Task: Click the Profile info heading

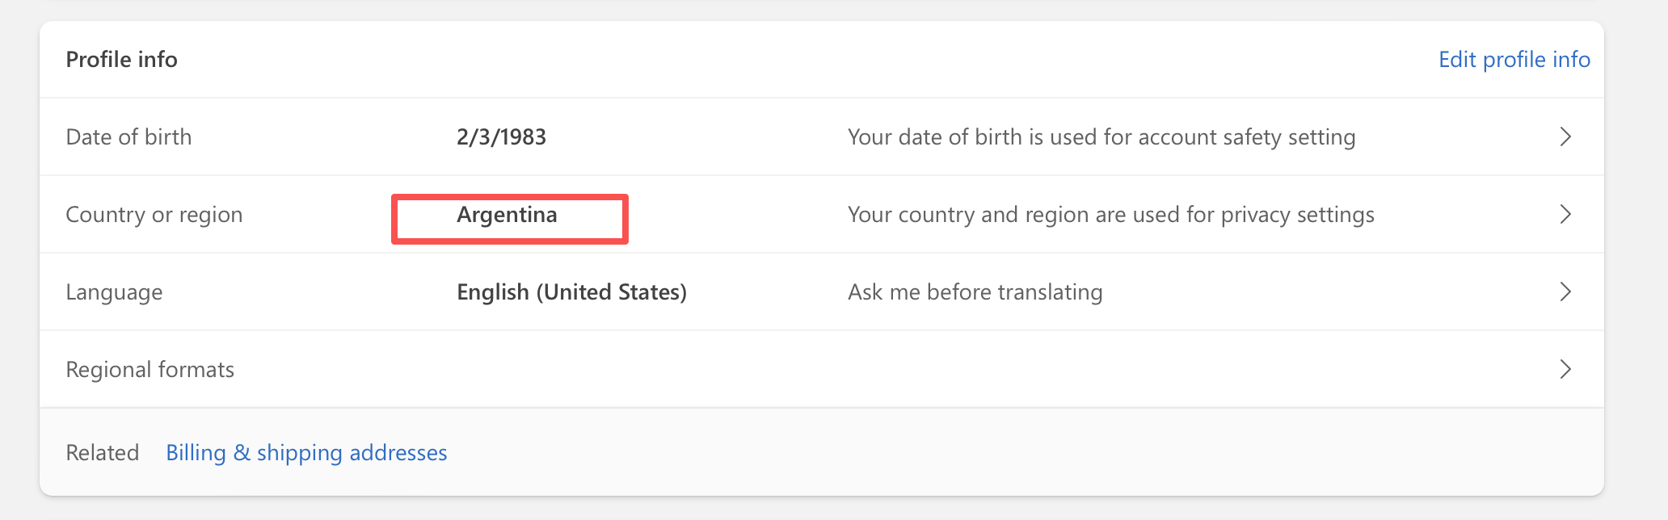Action: point(121,60)
